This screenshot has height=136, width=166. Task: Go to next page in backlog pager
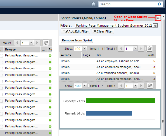click(37, 43)
